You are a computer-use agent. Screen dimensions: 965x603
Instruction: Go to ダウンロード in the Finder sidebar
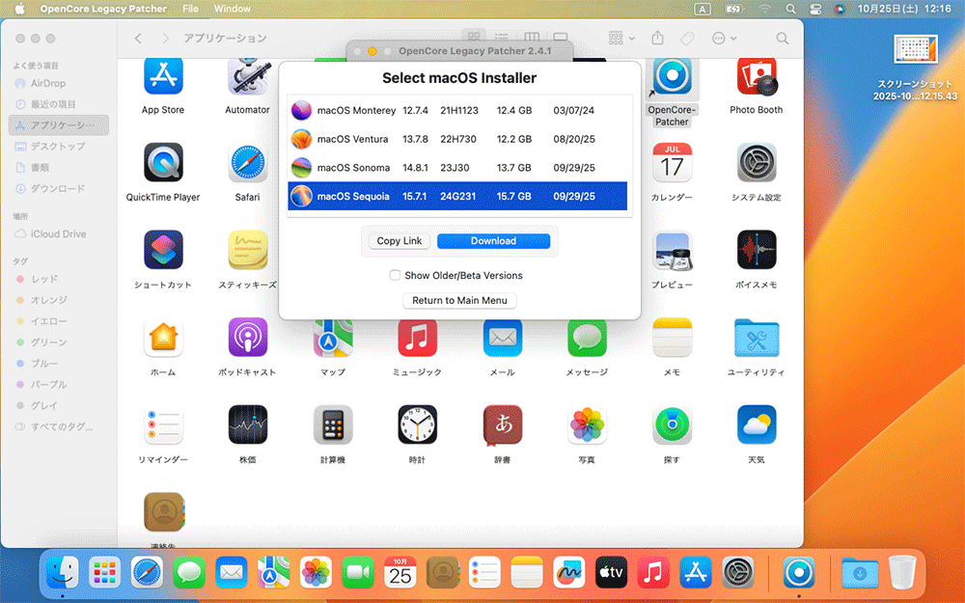pos(57,189)
